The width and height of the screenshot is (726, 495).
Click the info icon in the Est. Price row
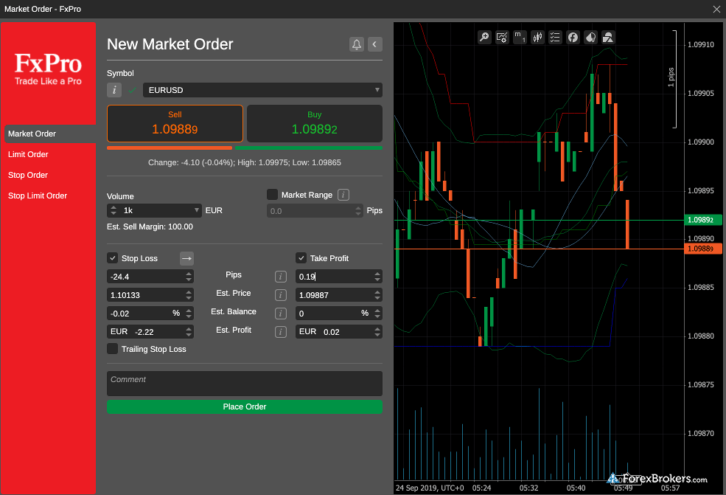point(281,295)
